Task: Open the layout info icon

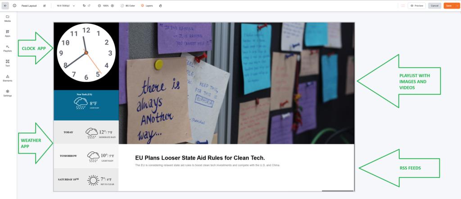Action: [14, 5]
